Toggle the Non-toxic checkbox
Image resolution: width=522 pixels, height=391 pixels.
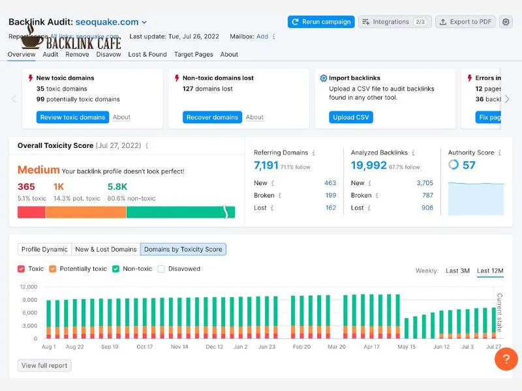pyautogui.click(x=116, y=268)
